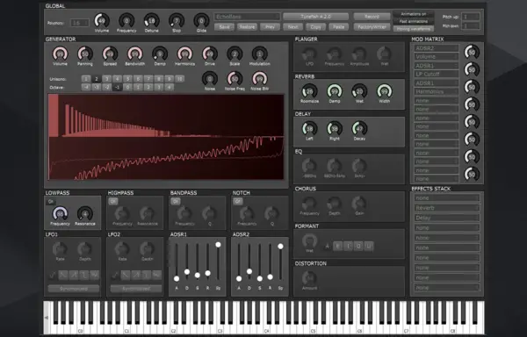Screen dimensions: 527x337
Task: Select the square pulse waveform for LFO1
Action: click(84, 276)
